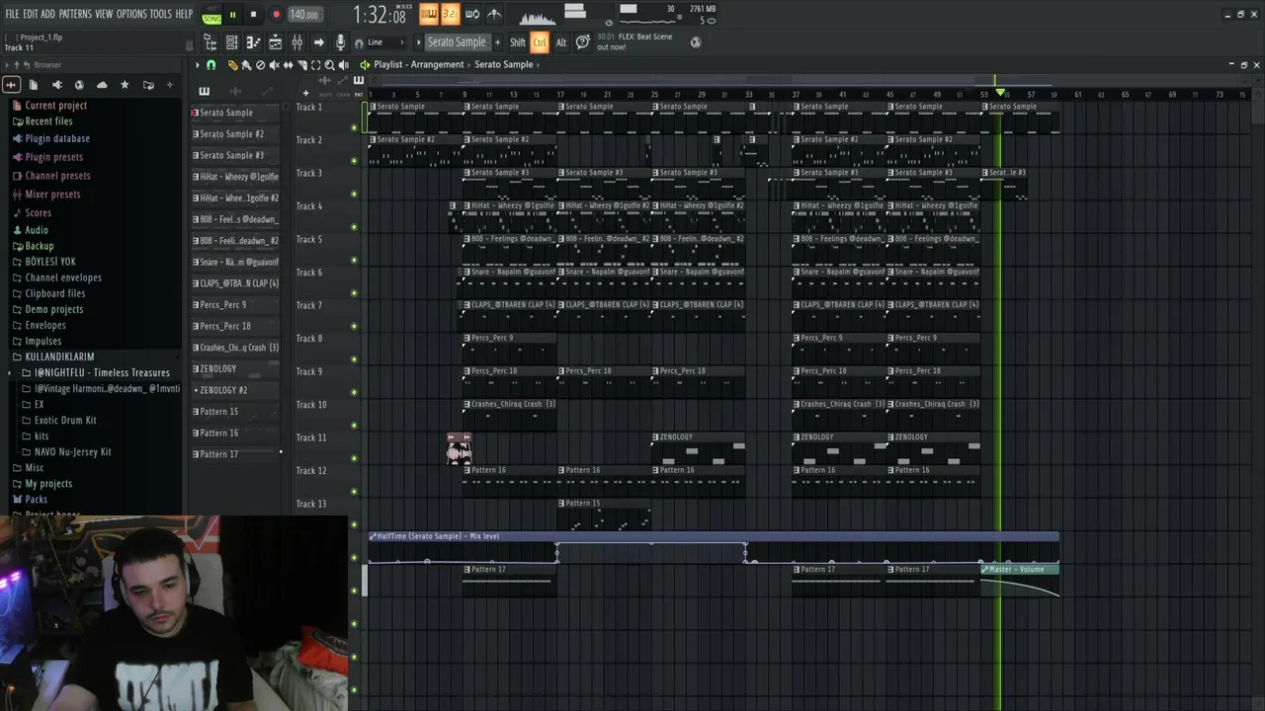Pick the Zoom magnifier tool in playlist
Screen dimensions: 1265x711
tap(329, 65)
